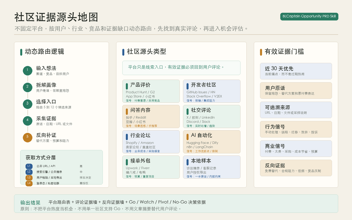
Task: Click the 行业论坛 source card
Action: click(151, 142)
